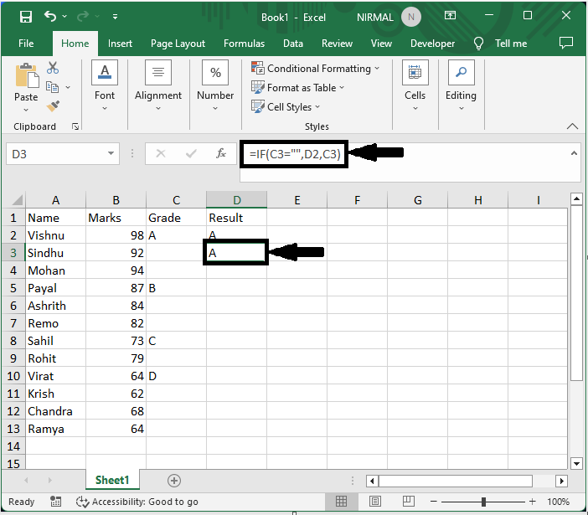
Task: Click the NIRMAL account avatar
Action: coord(411,17)
